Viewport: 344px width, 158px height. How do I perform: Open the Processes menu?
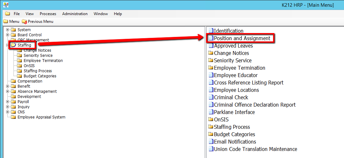pos(48,14)
